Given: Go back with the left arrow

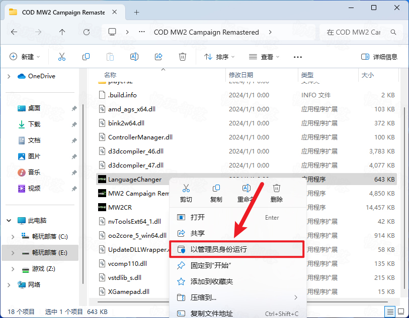Looking at the screenshot, I should 14,32.
